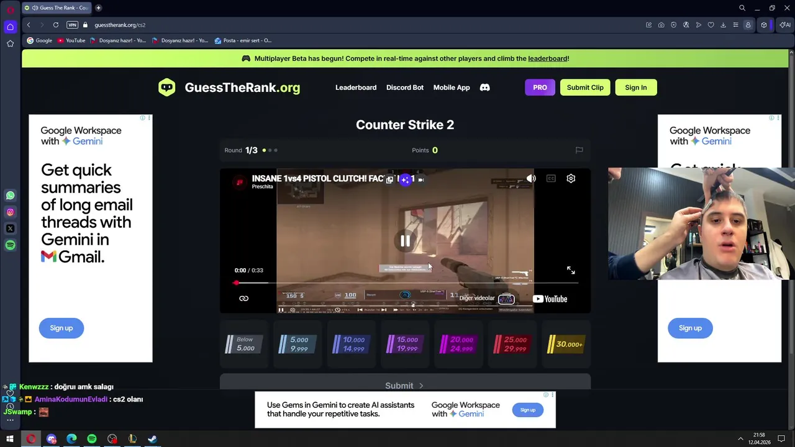This screenshot has height=447, width=795.
Task: Submit the rank guess
Action: (405, 385)
